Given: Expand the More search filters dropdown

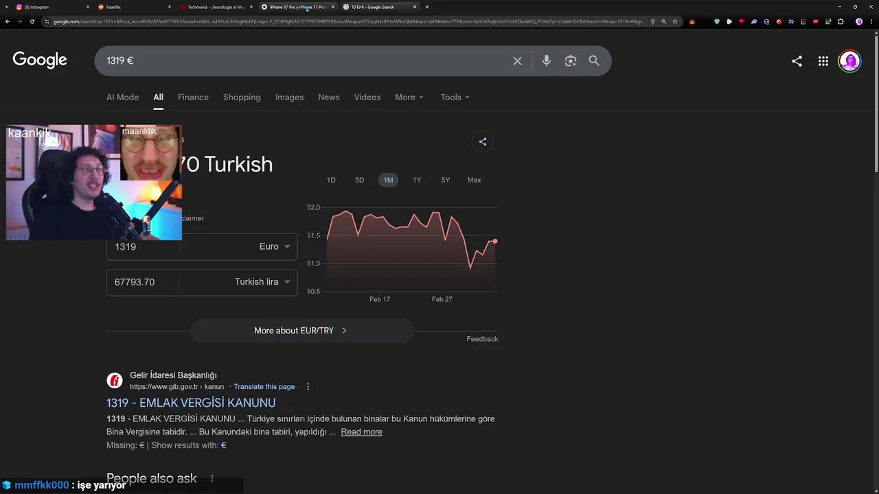Looking at the screenshot, I should tap(409, 97).
